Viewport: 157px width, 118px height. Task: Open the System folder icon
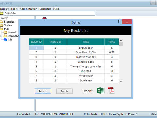click(x=1, y=25)
